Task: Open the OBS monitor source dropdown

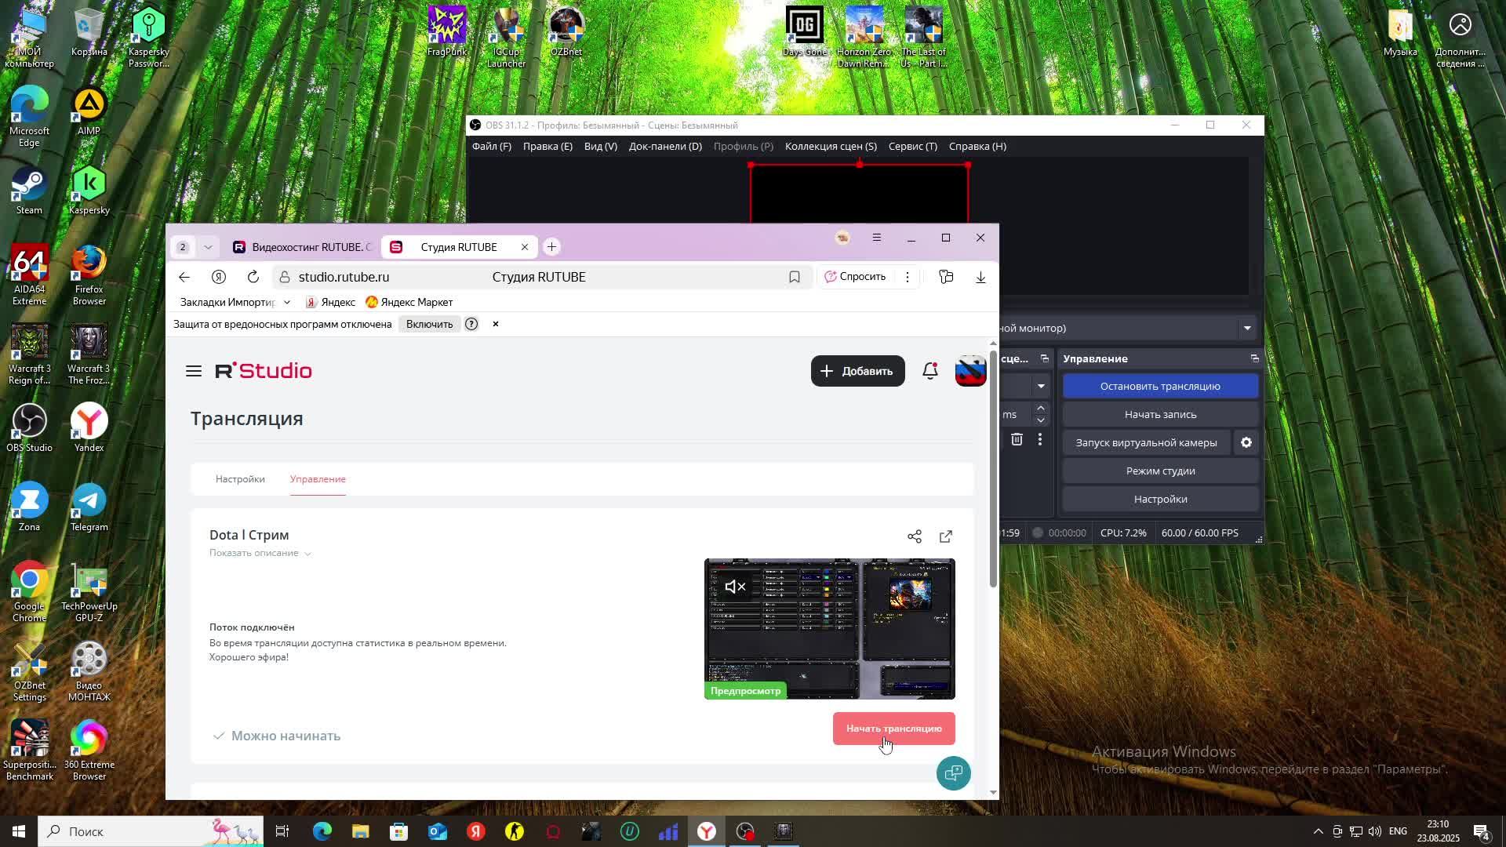Action: point(1246,328)
